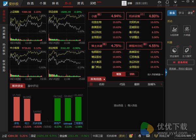The image size is (196, 140).
Task: Select the 学习 tab
Action: click(181, 13)
